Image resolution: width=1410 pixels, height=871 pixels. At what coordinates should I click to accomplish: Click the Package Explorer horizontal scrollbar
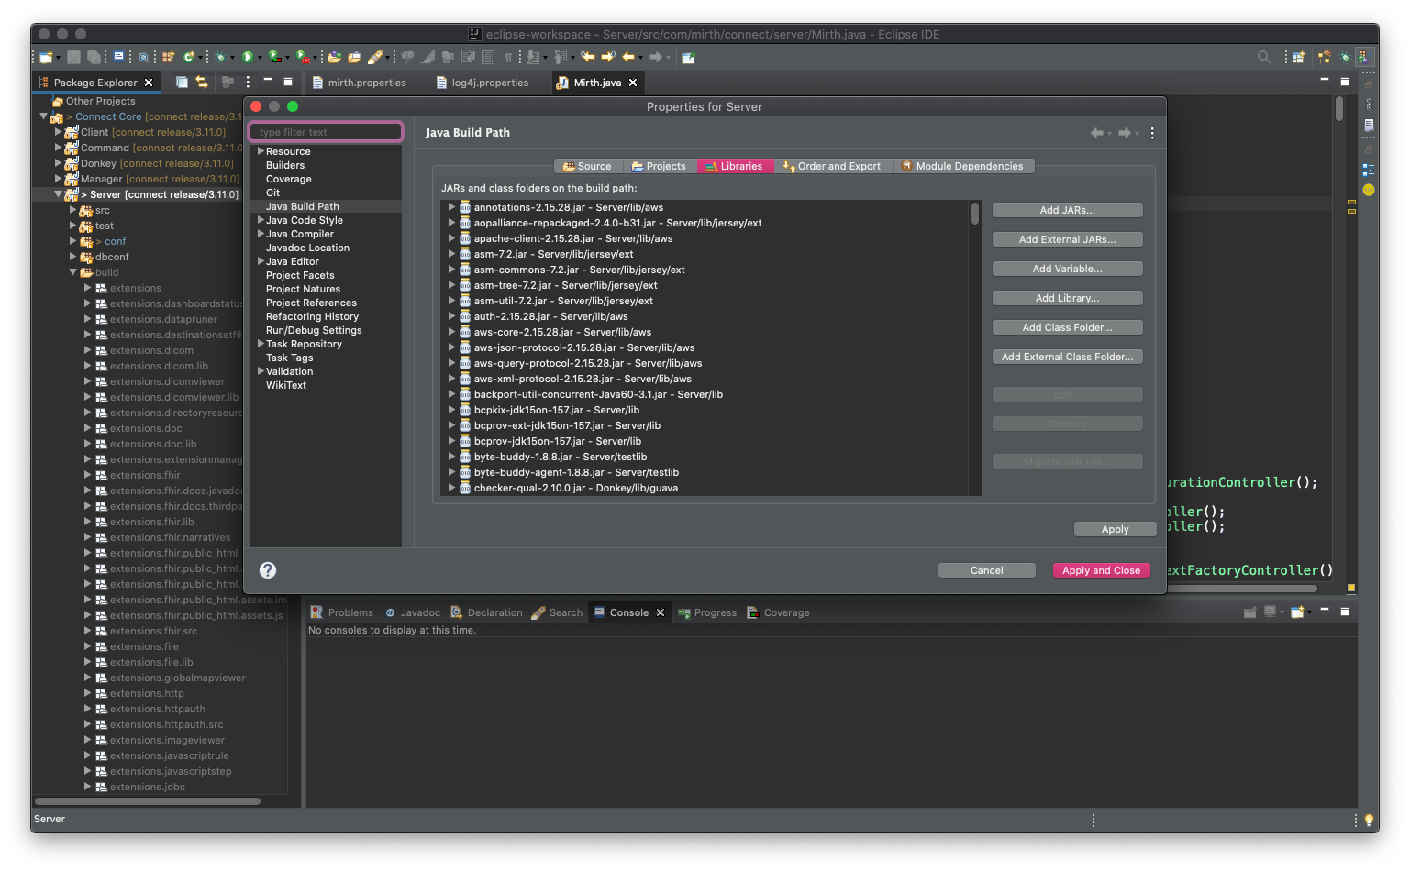(x=148, y=800)
